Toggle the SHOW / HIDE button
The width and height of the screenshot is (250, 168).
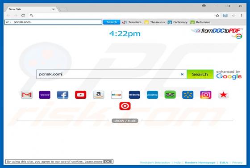point(125,121)
